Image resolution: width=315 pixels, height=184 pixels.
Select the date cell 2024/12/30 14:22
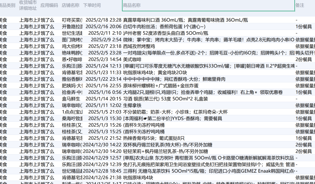102,145
